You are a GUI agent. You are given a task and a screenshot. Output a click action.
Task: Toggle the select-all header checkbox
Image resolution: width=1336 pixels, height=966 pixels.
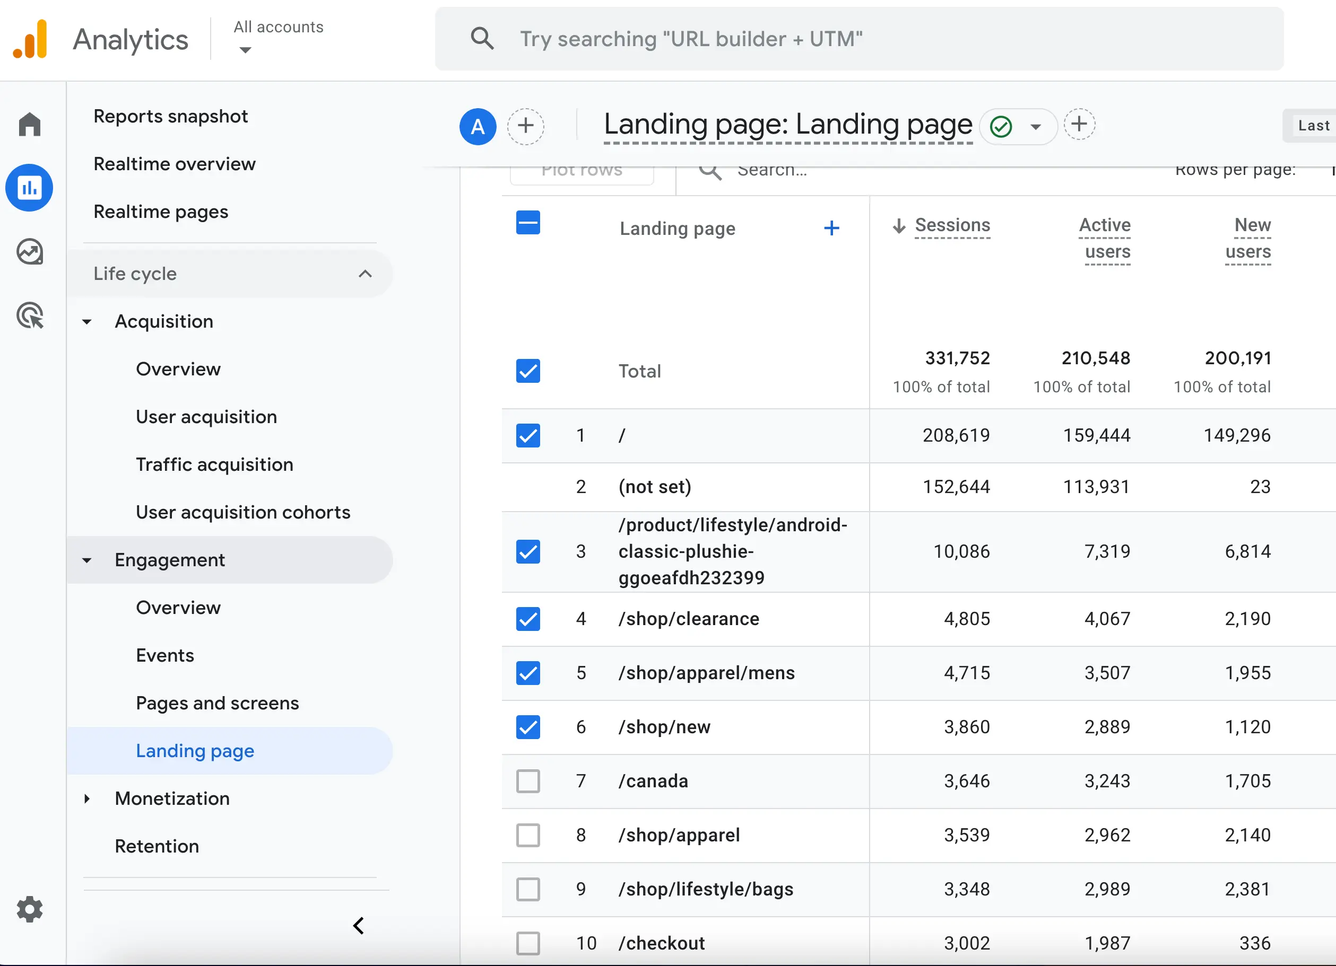tap(528, 223)
